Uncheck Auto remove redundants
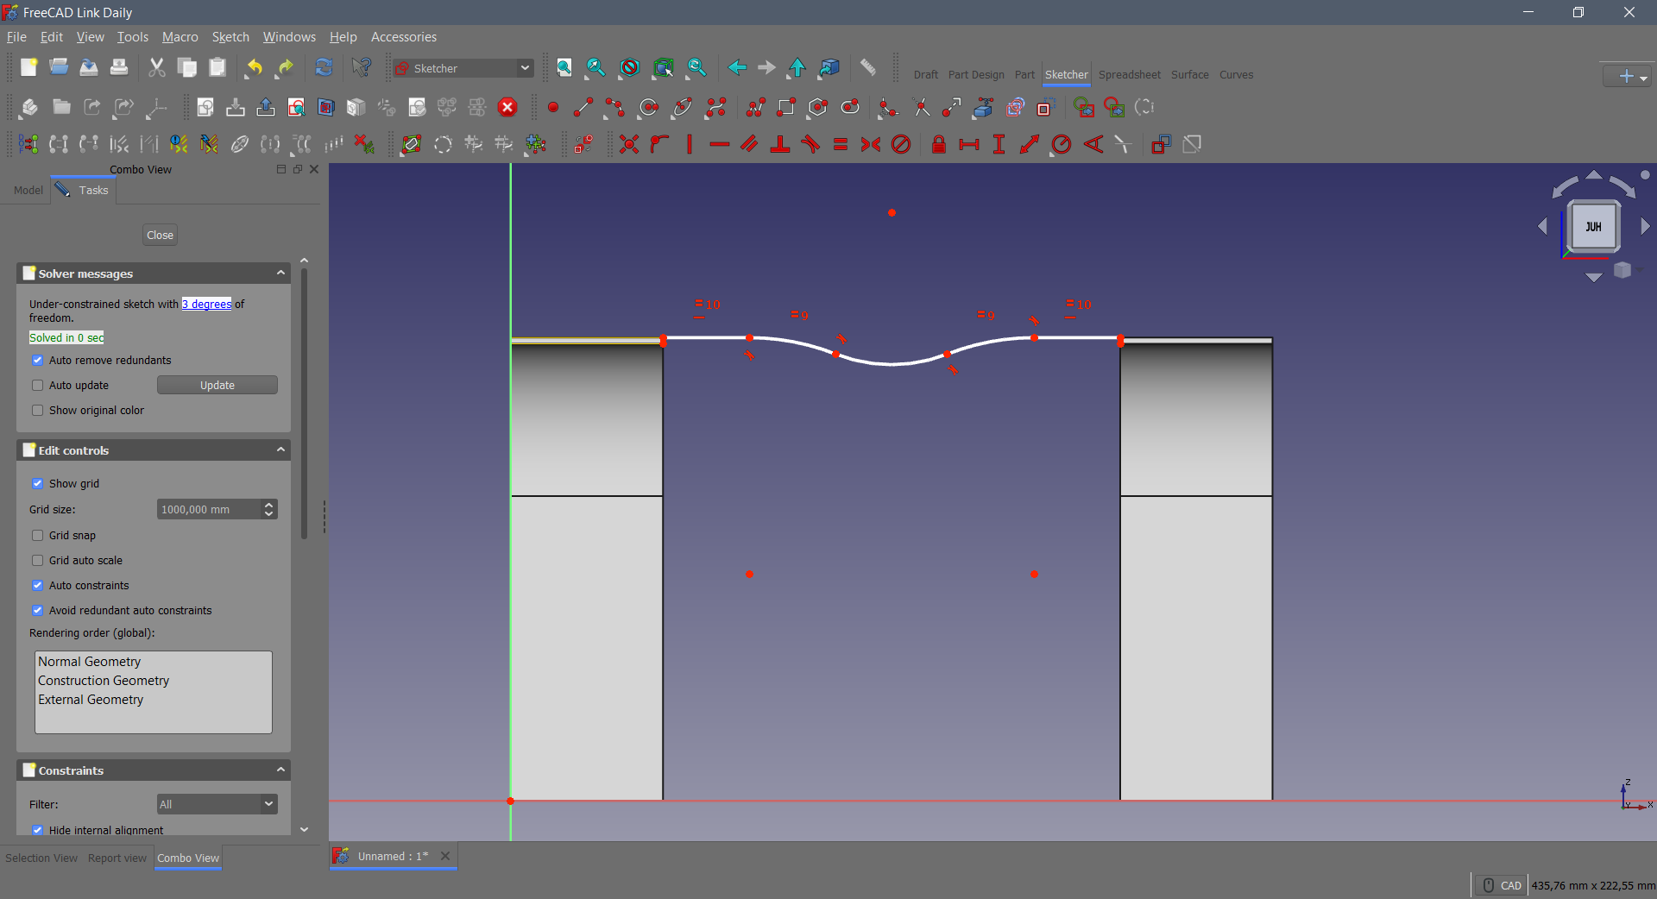 38,360
